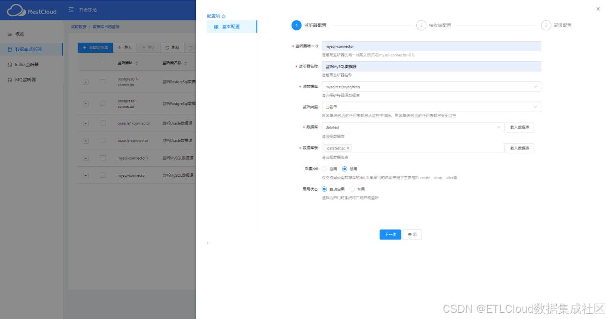Click the target icon beside 配置项

(x=223, y=16)
